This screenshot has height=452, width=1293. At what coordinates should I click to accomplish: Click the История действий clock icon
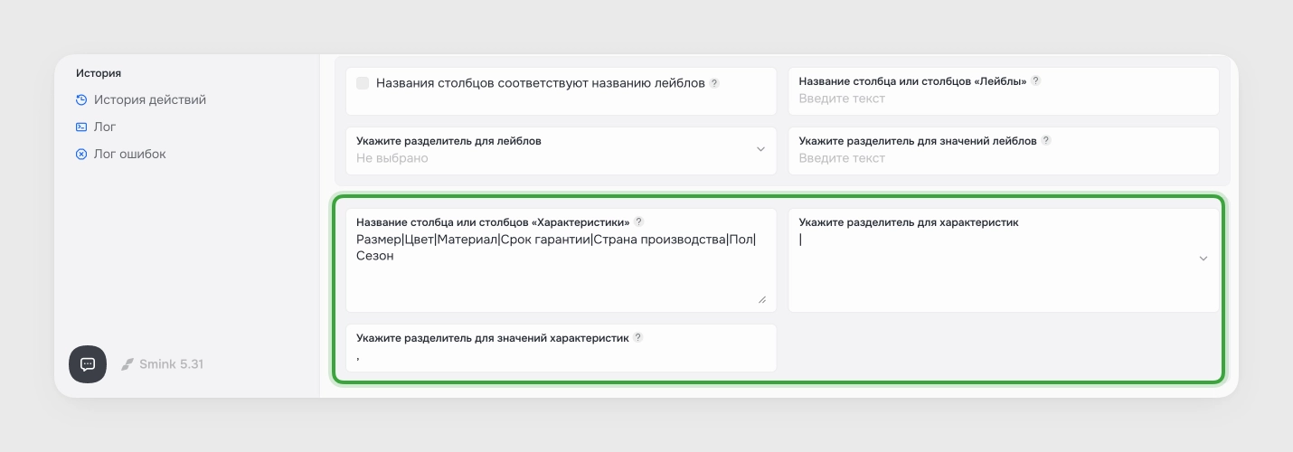click(81, 99)
